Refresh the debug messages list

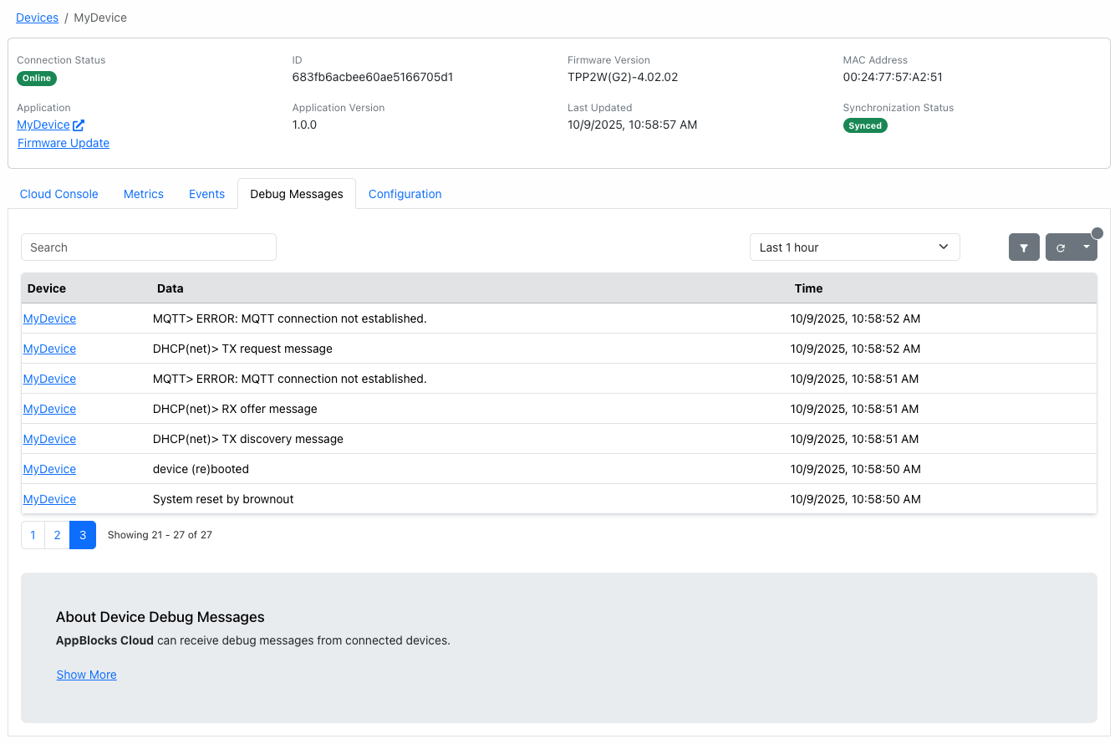1061,247
